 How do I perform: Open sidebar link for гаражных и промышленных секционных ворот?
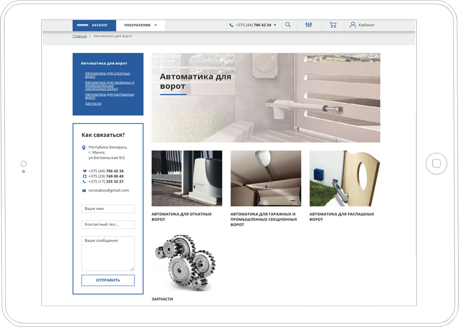109,85
